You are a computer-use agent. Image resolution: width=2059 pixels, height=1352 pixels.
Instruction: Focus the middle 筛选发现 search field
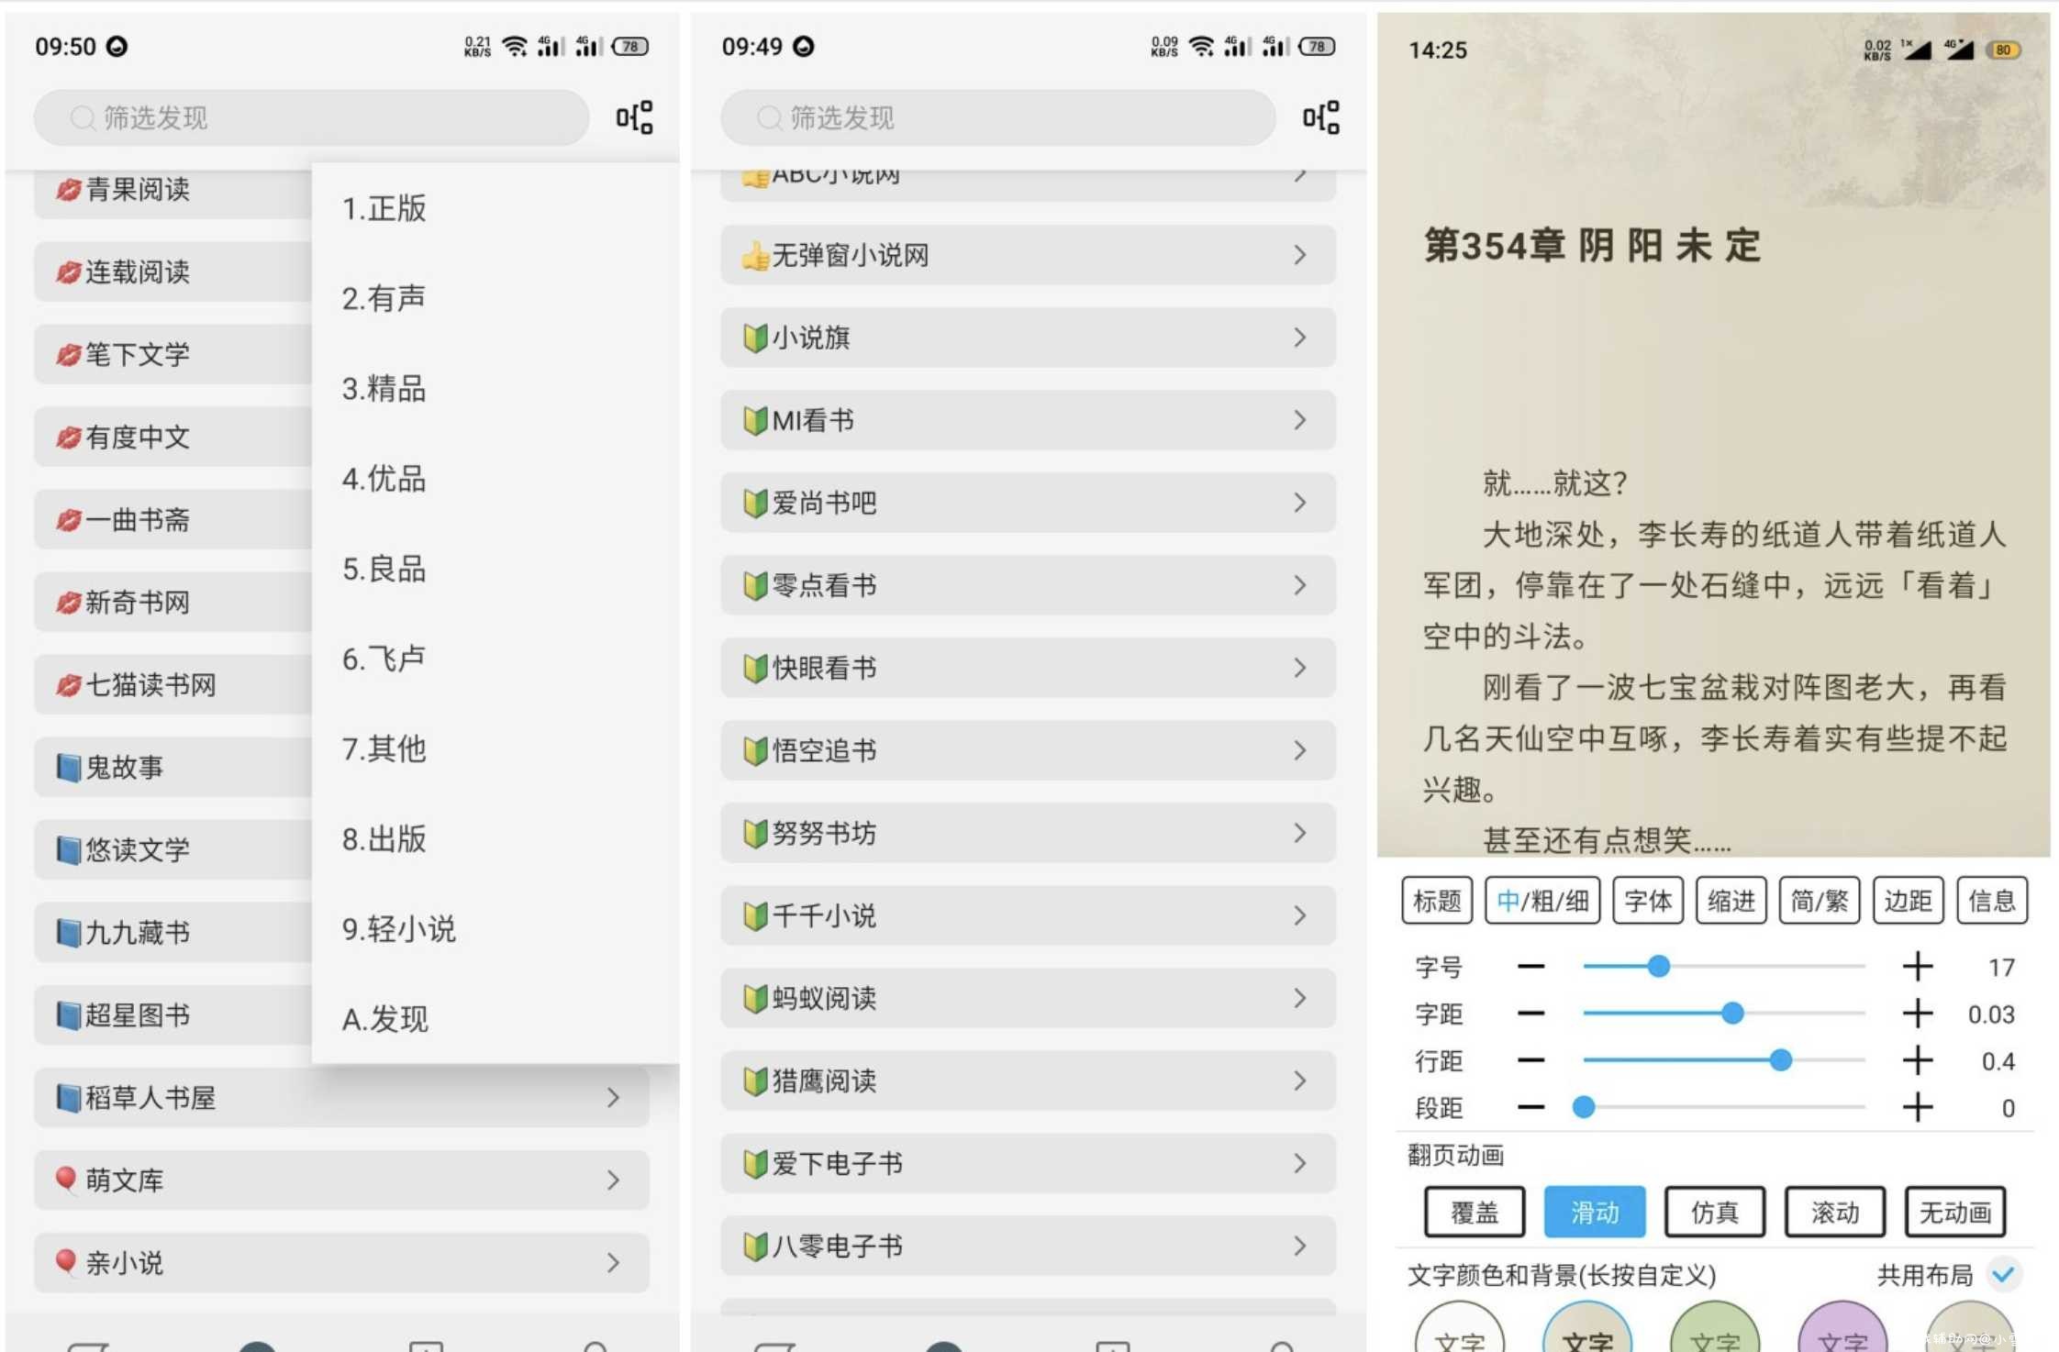997,117
